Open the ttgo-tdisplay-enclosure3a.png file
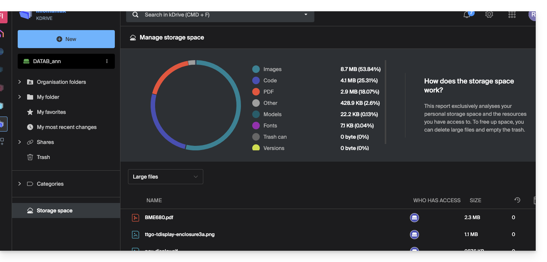This screenshot has width=547, height=262. coord(180,235)
